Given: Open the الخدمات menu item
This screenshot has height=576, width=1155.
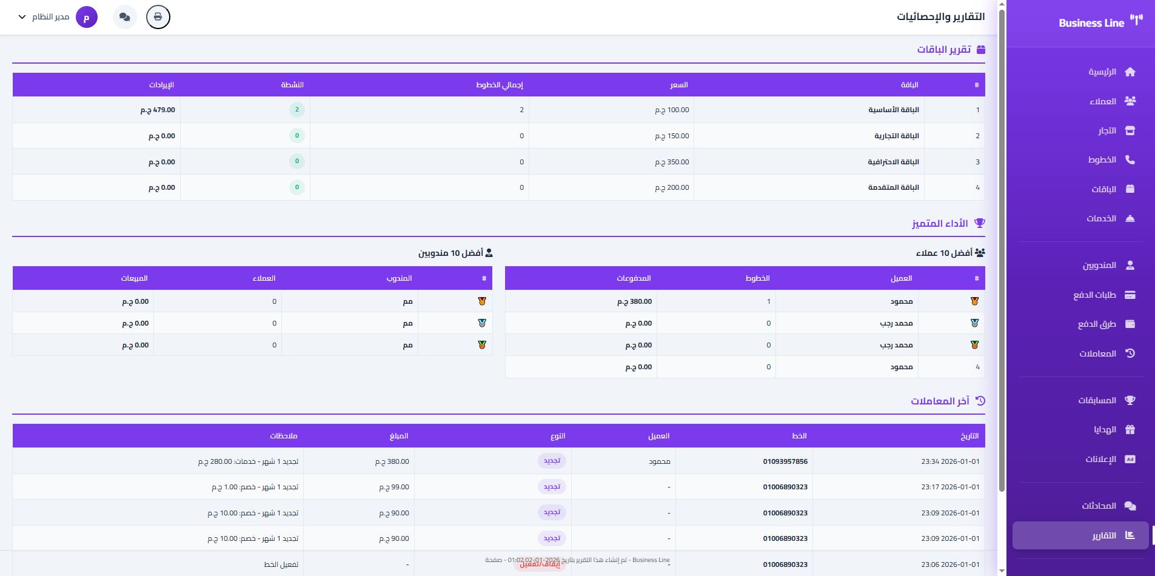Looking at the screenshot, I should pyautogui.click(x=1101, y=218).
